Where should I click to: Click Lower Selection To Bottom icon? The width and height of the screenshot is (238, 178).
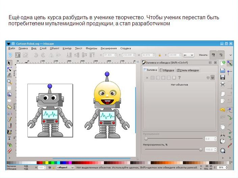[69, 55]
